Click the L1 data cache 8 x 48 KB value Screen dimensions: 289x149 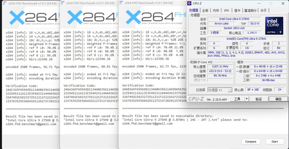pos(268,66)
